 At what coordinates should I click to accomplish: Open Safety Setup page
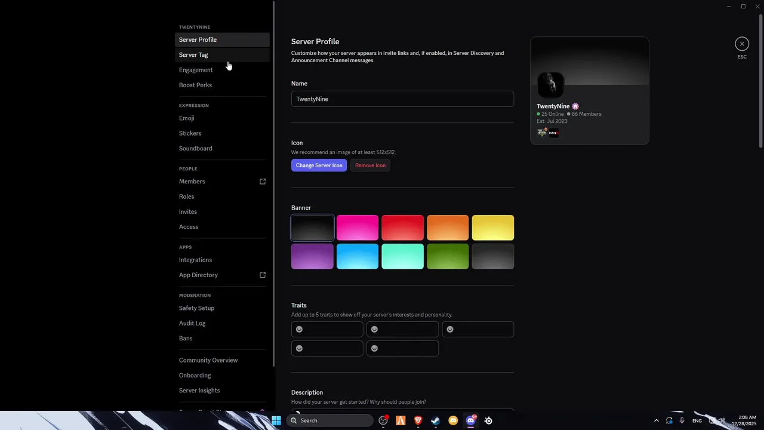pos(223,308)
